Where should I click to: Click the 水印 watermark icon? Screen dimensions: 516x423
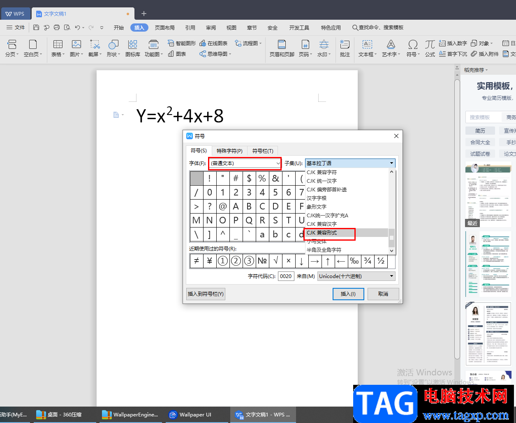(x=324, y=44)
